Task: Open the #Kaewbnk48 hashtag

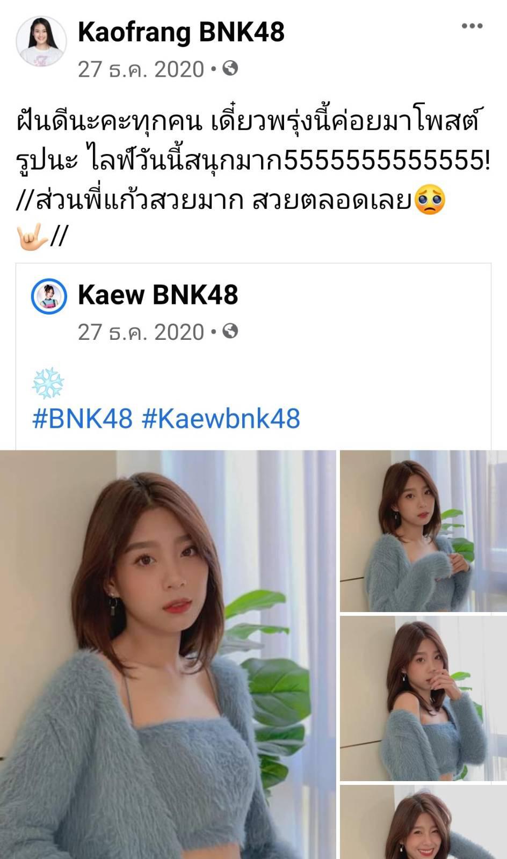Action: click(x=221, y=418)
